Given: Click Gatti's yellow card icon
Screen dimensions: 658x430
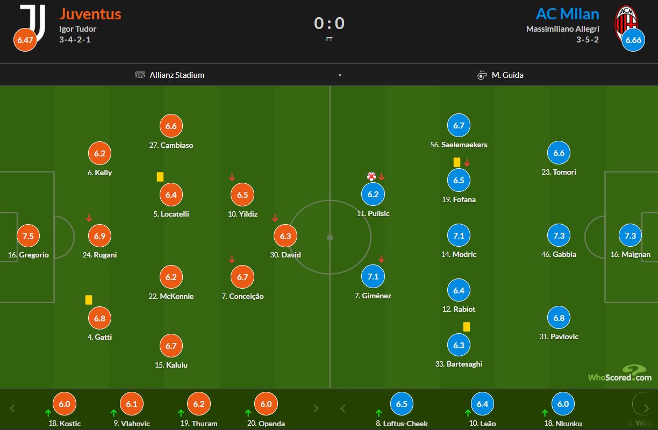Looking at the screenshot, I should click(89, 300).
